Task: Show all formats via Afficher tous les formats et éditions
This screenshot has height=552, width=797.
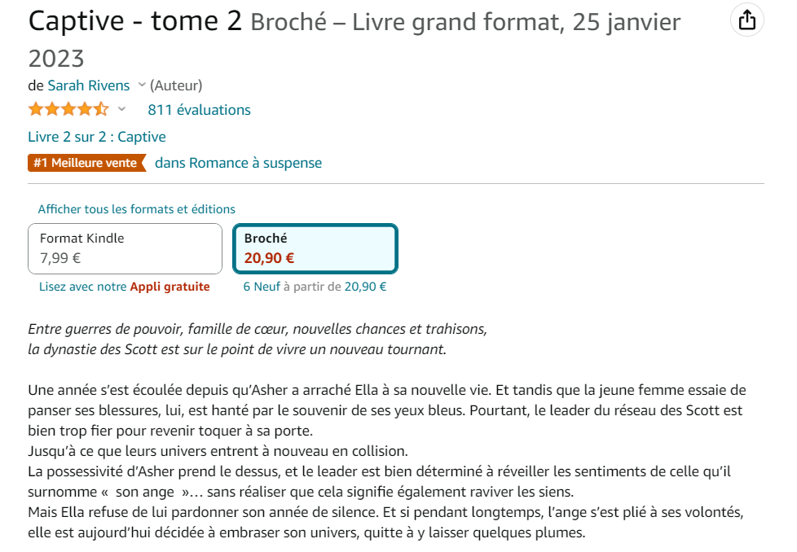Action: click(x=136, y=209)
